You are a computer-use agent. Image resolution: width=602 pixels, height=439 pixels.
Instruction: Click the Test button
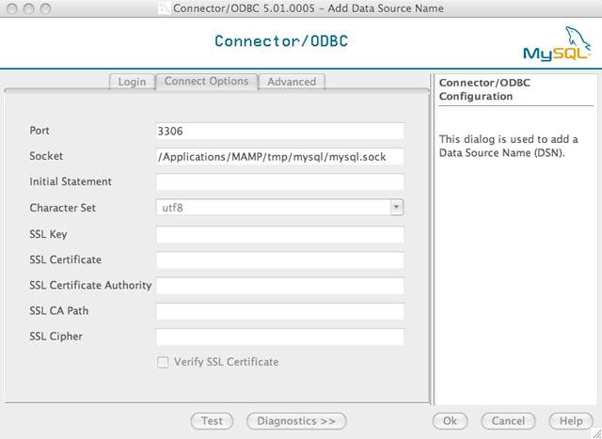[x=212, y=421]
